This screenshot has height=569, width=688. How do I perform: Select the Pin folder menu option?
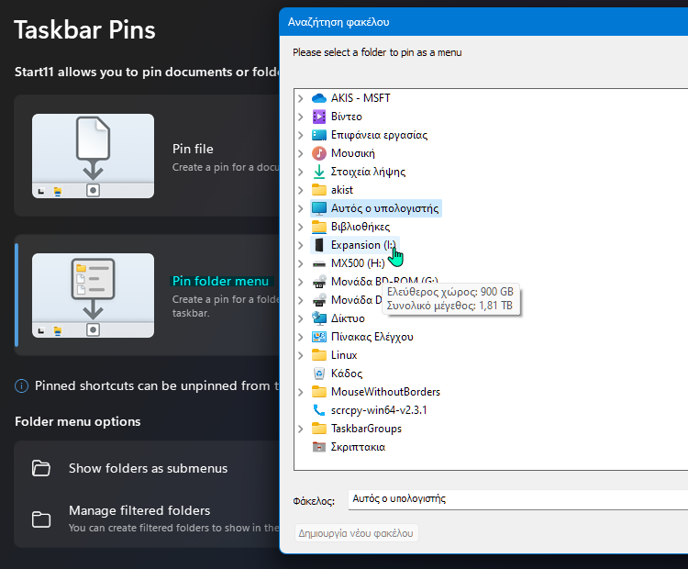click(147, 295)
